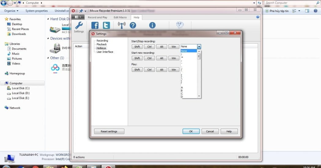Click the Reset settings button
The height and width of the screenshot is (168, 321).
[x=109, y=131]
